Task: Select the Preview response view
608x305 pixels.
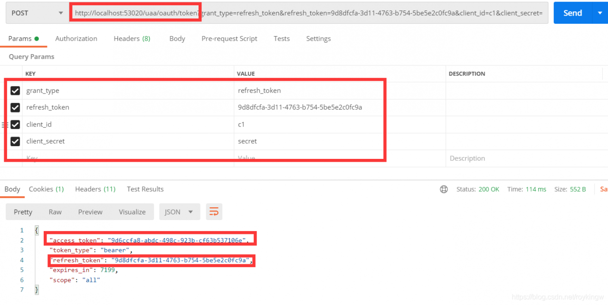Action: tap(90, 212)
